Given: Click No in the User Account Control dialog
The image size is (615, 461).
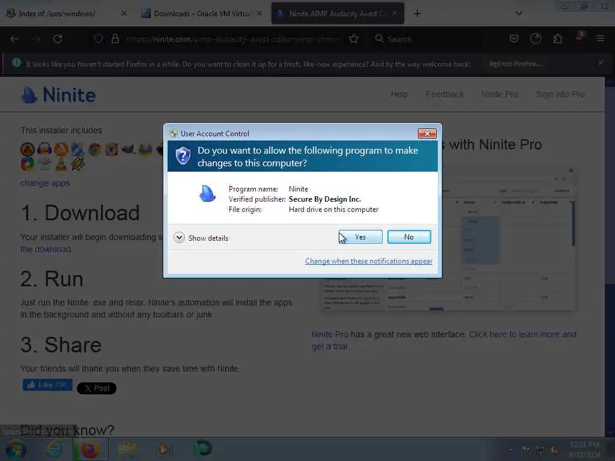Looking at the screenshot, I should coord(408,237).
